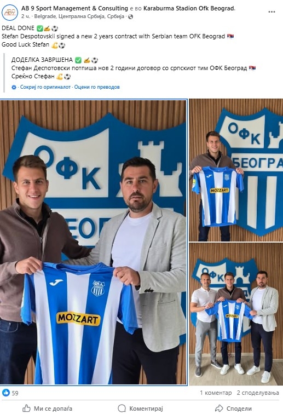Open AB 9 Sport Management profile picture
The width and height of the screenshot is (283, 414).
click(x=10, y=13)
